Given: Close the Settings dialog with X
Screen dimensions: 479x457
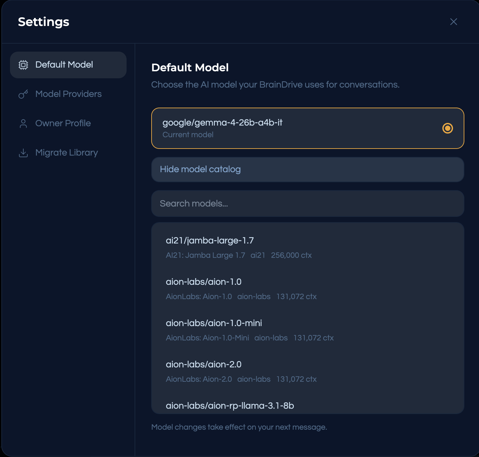Looking at the screenshot, I should coord(453,22).
